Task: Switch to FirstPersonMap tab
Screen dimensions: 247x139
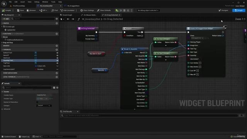Action: pos(19,6)
